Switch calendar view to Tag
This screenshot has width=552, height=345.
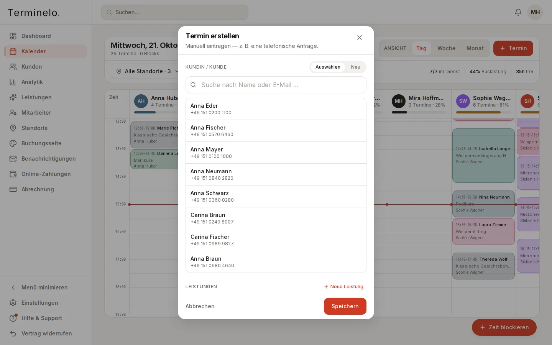421,48
